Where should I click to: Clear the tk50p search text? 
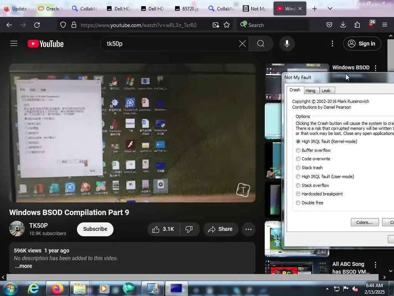point(242,44)
